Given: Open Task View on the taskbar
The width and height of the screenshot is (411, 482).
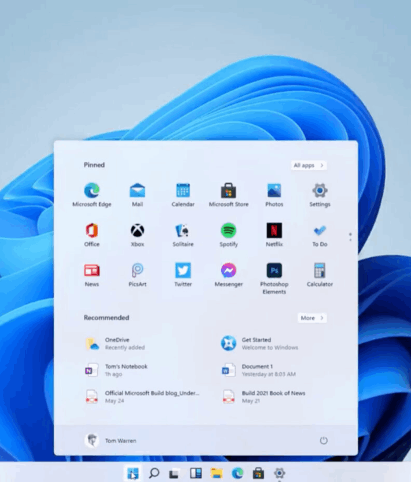Looking at the screenshot, I should pos(175,473).
